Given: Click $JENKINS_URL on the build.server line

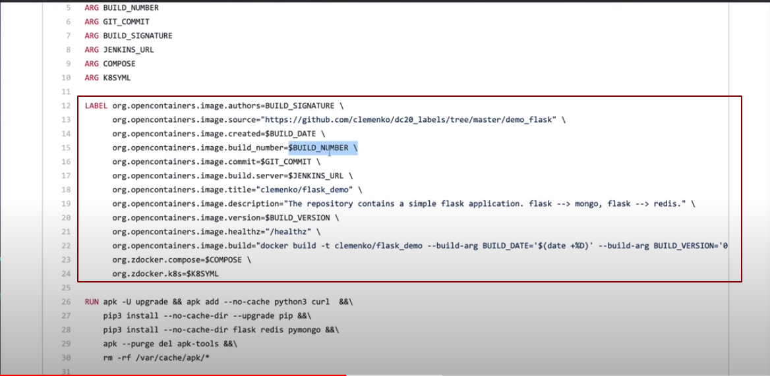Looking at the screenshot, I should pos(316,176).
